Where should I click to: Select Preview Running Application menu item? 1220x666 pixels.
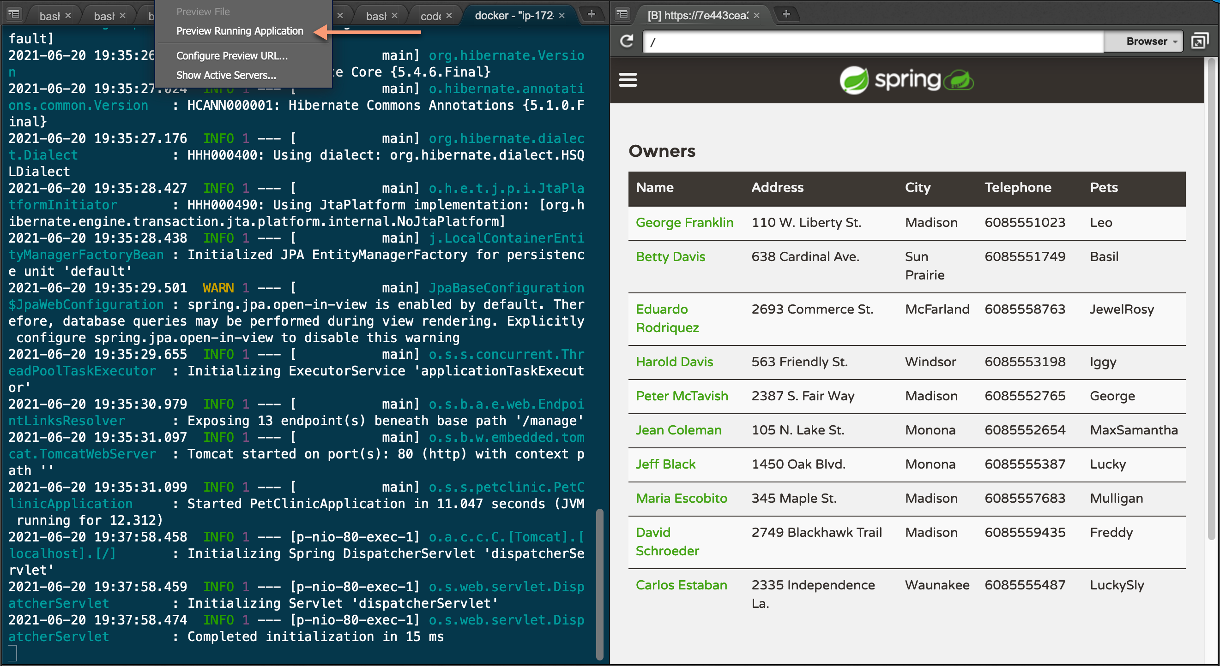240,31
